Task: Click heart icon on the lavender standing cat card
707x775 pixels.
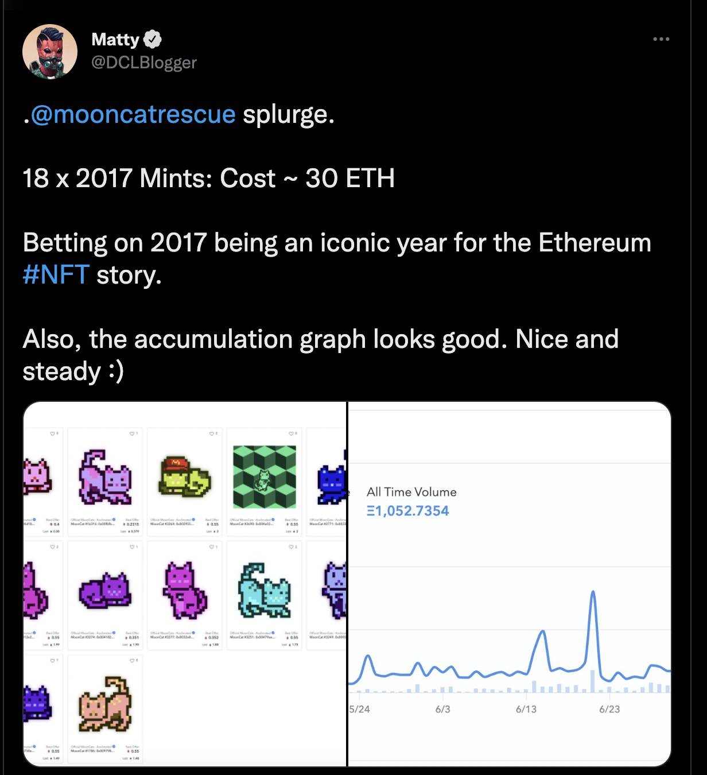Action: coord(132,433)
